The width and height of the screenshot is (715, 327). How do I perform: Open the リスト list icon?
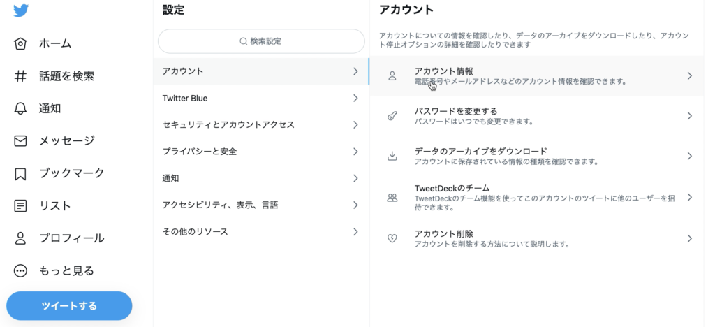point(20,206)
